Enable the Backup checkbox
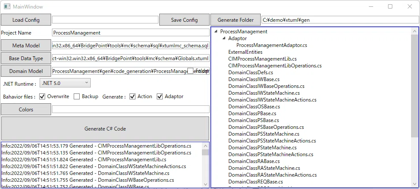 [77, 96]
